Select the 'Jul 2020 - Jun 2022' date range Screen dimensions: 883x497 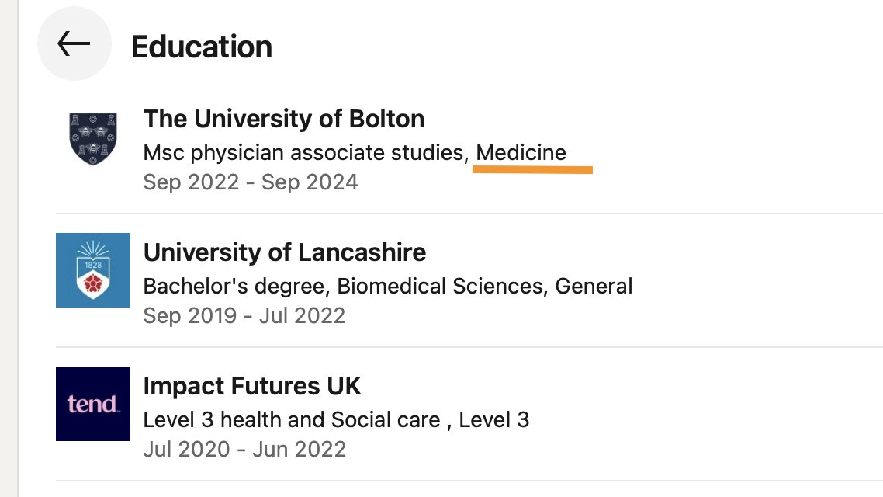tap(244, 450)
